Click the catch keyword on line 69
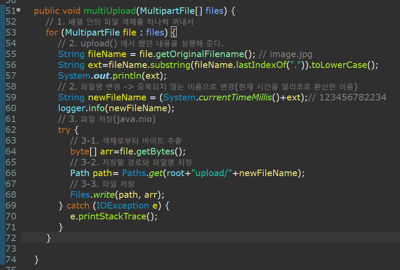Viewport: 400px width, 270px height. 78,206
